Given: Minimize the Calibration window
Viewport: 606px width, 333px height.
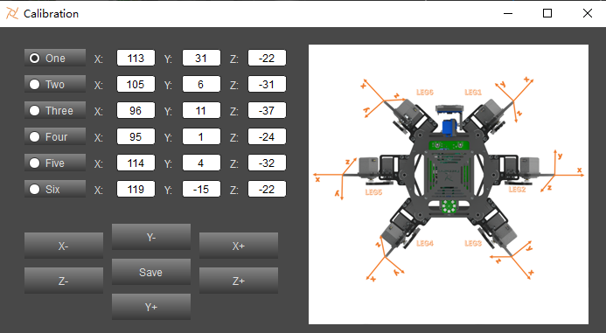Looking at the screenshot, I should click(508, 13).
